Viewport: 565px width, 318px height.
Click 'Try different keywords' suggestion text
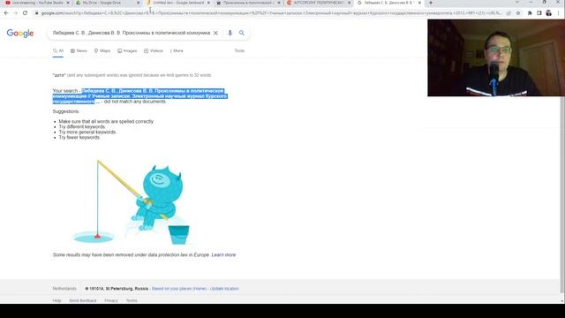point(82,127)
